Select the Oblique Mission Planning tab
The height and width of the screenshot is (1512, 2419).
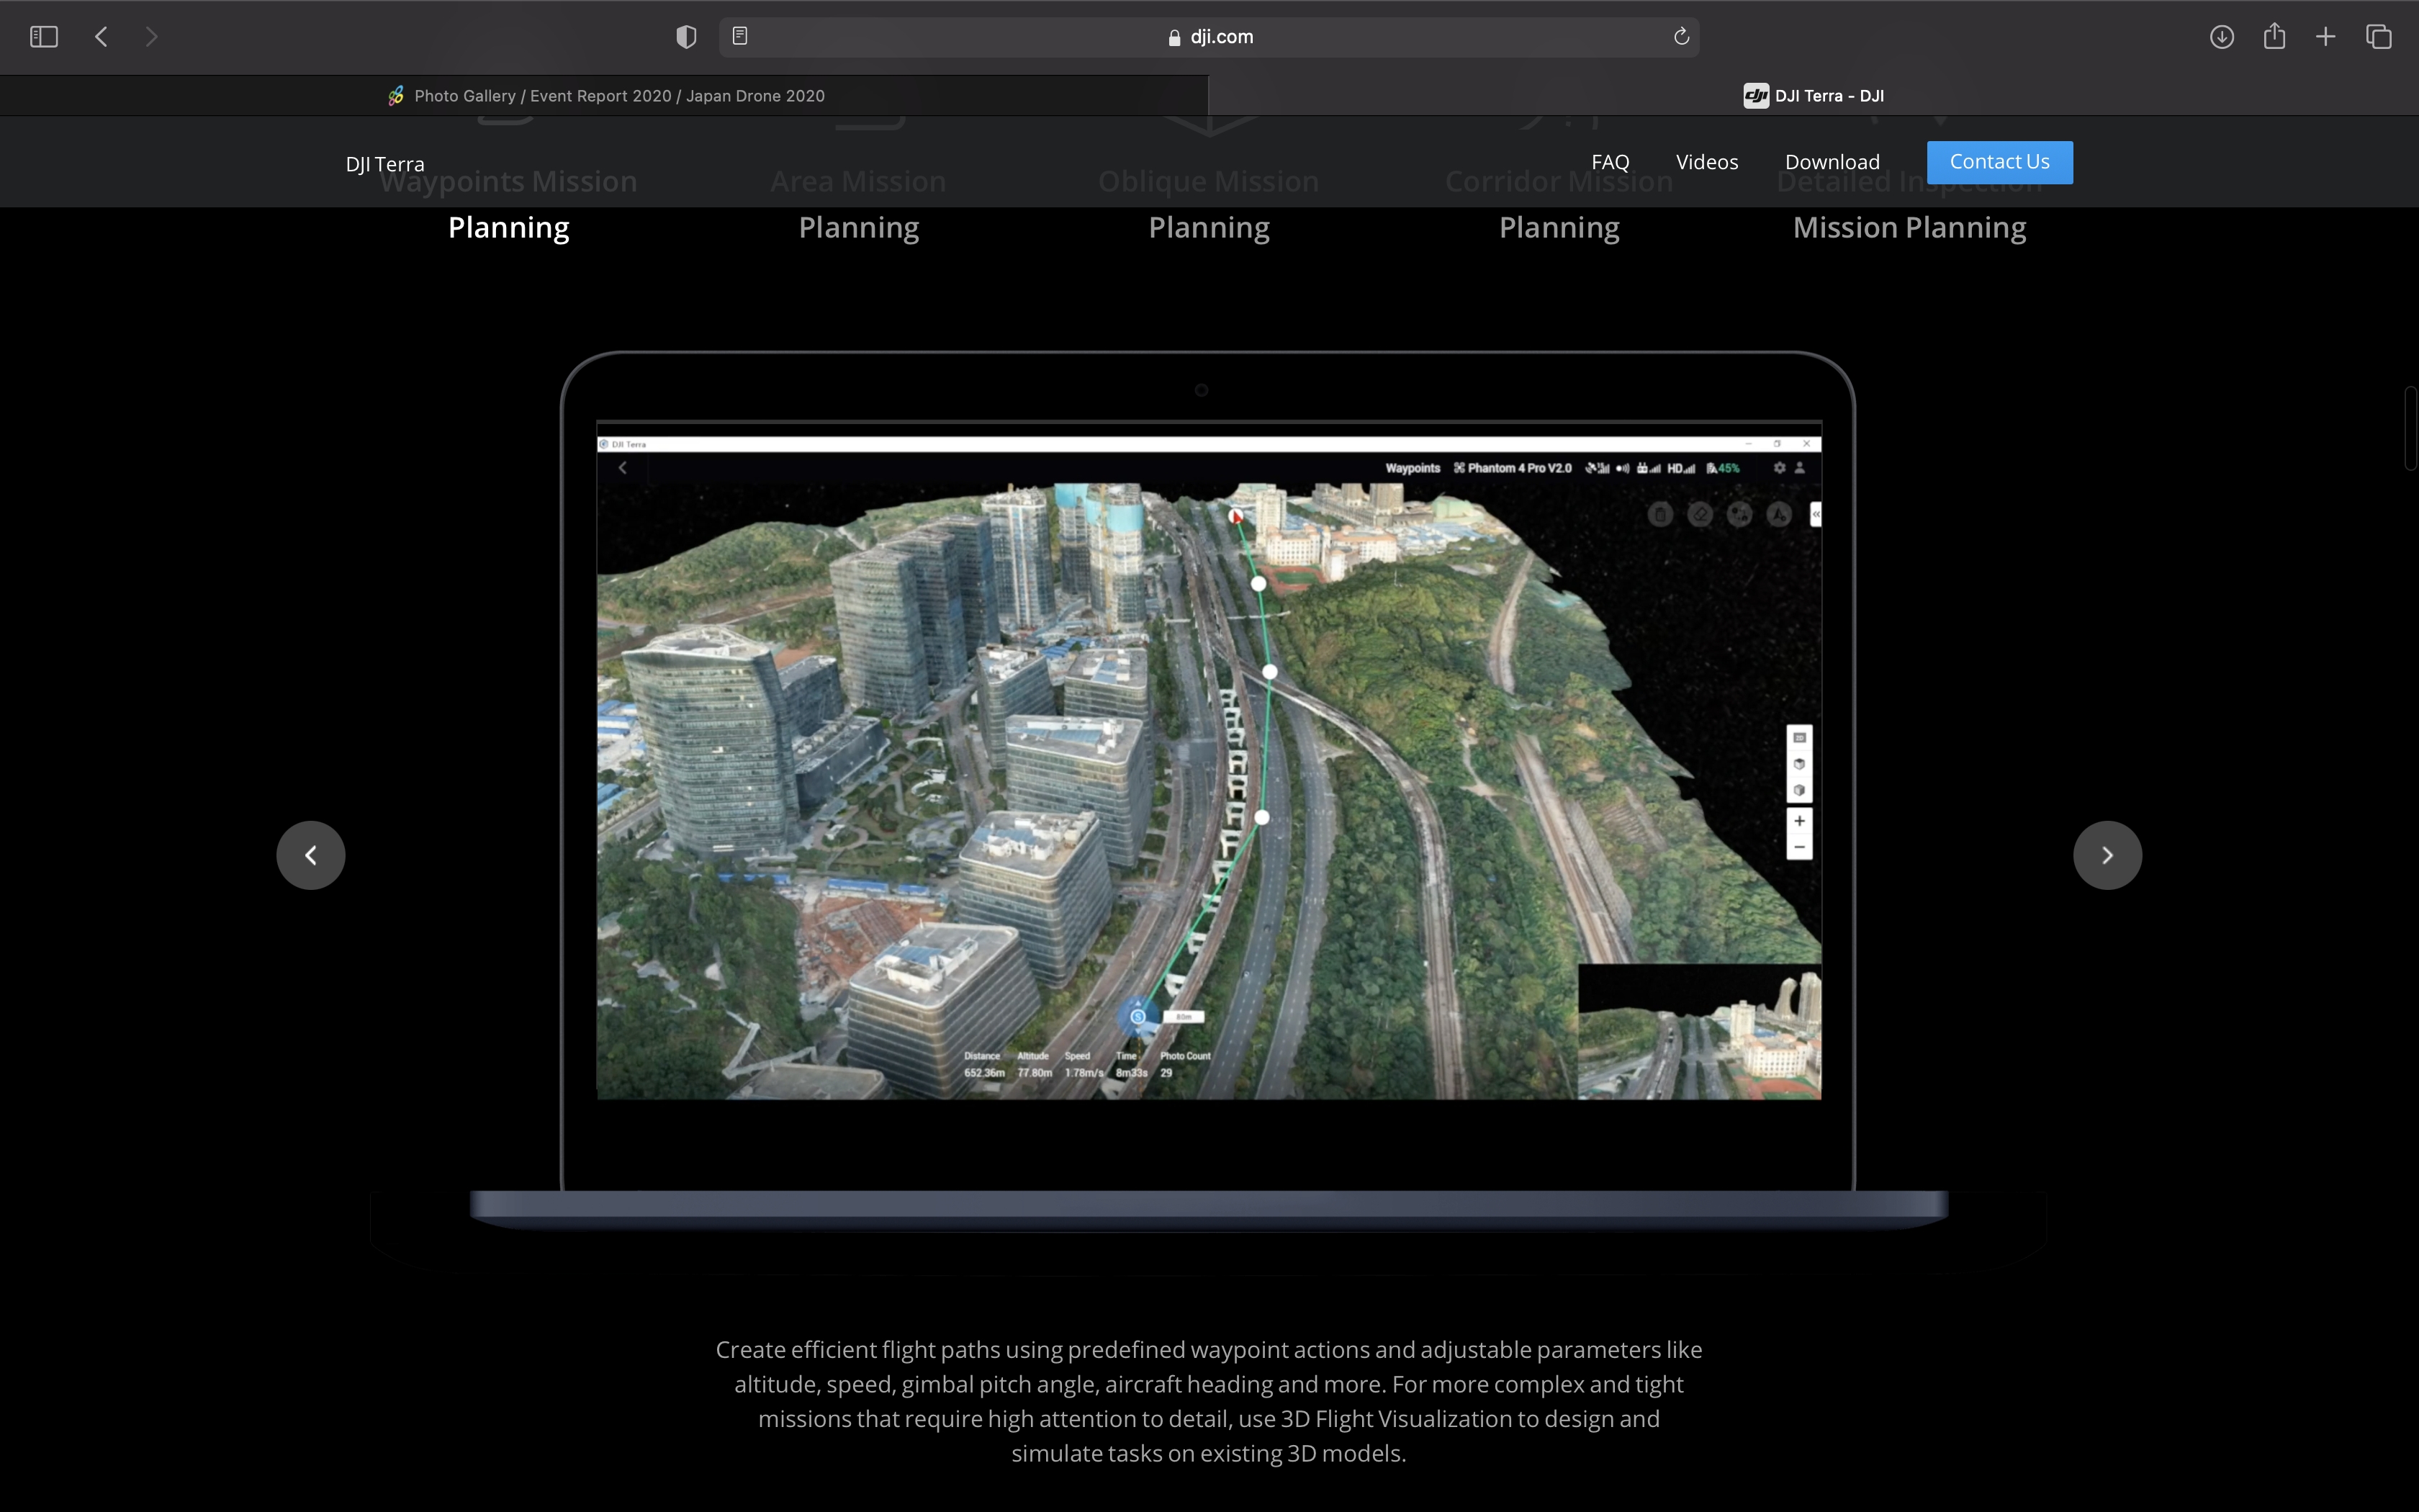tap(1209, 228)
